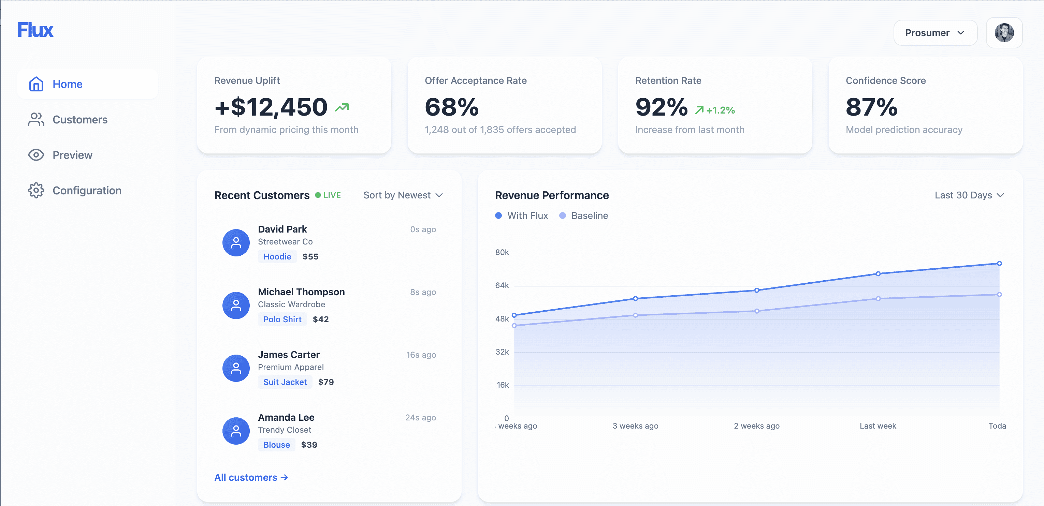Switch to the Customers section
This screenshot has height=506, width=1044.
pyautogui.click(x=80, y=119)
